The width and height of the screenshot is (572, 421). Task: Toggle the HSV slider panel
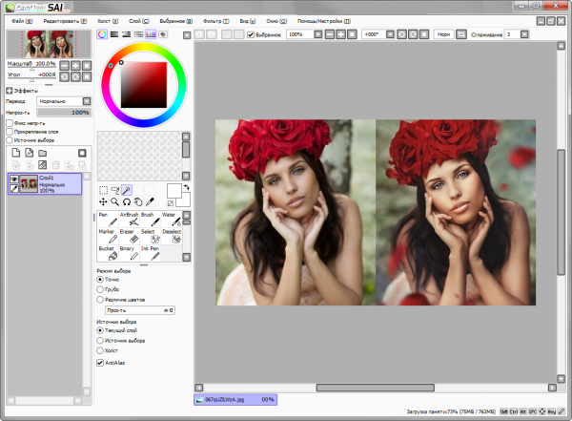(126, 34)
